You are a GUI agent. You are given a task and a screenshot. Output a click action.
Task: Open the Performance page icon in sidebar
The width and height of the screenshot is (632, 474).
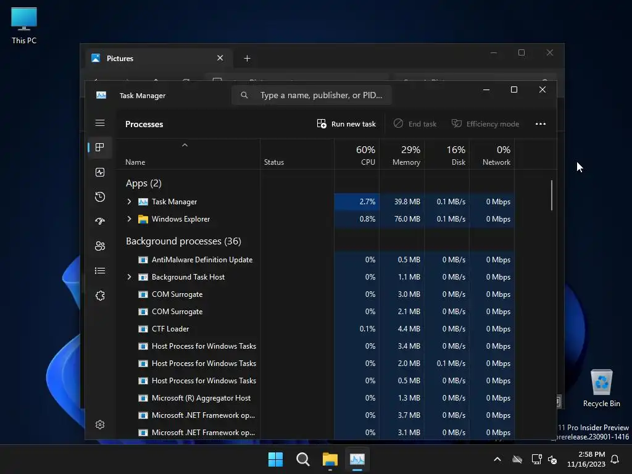pos(100,172)
